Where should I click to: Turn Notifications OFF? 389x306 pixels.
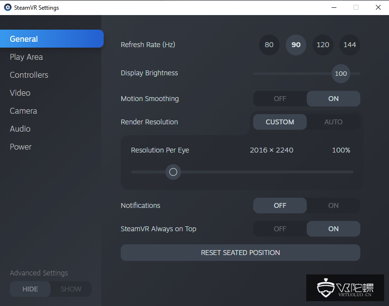point(280,205)
